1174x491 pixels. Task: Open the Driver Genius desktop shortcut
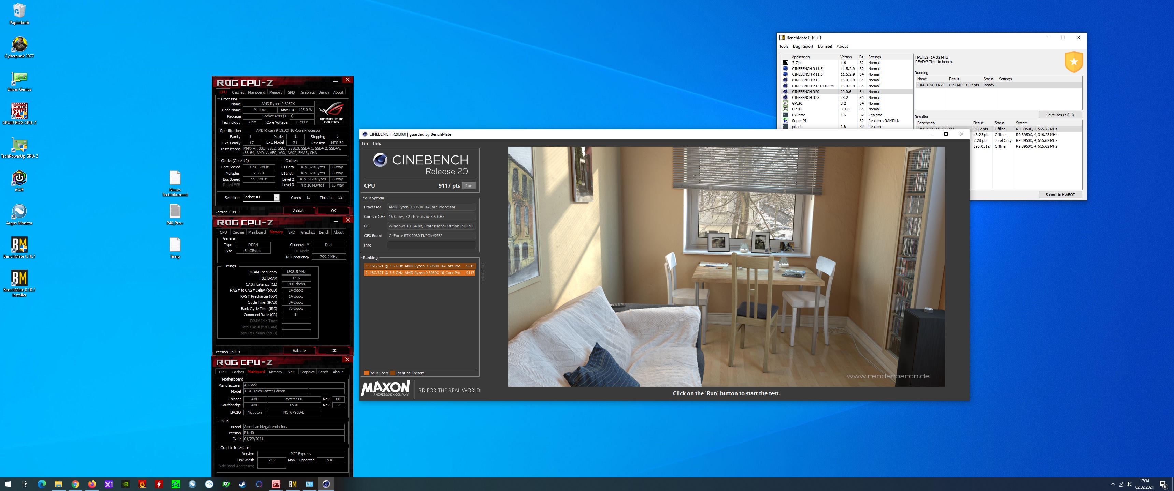(19, 80)
